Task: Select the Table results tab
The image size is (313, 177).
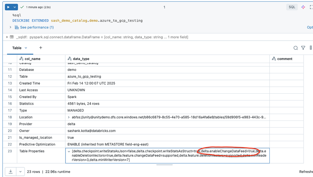Action: coord(17,48)
